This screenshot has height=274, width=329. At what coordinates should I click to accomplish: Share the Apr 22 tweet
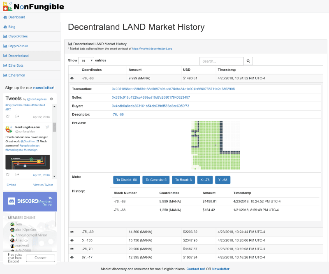click(x=17, y=116)
